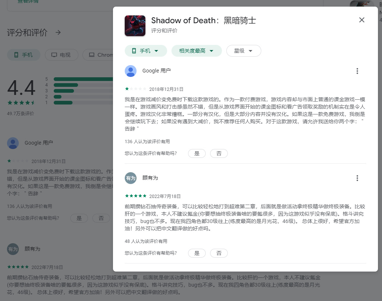Click 顾有为 avatar in dialog
This screenshot has height=301, width=382.
pos(131,178)
